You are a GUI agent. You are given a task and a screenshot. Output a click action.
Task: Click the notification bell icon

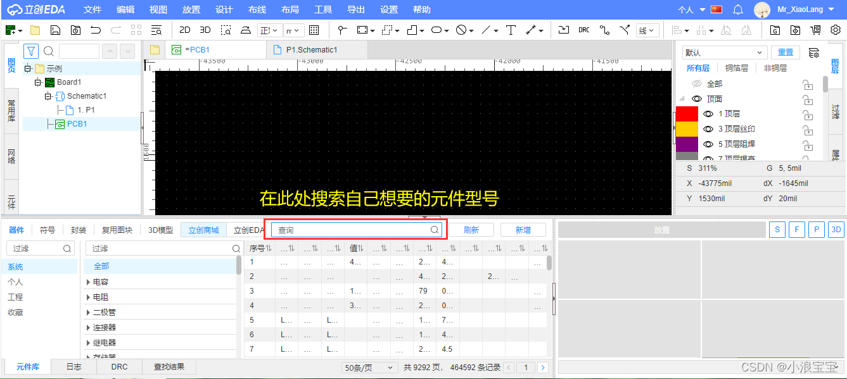[x=738, y=9]
